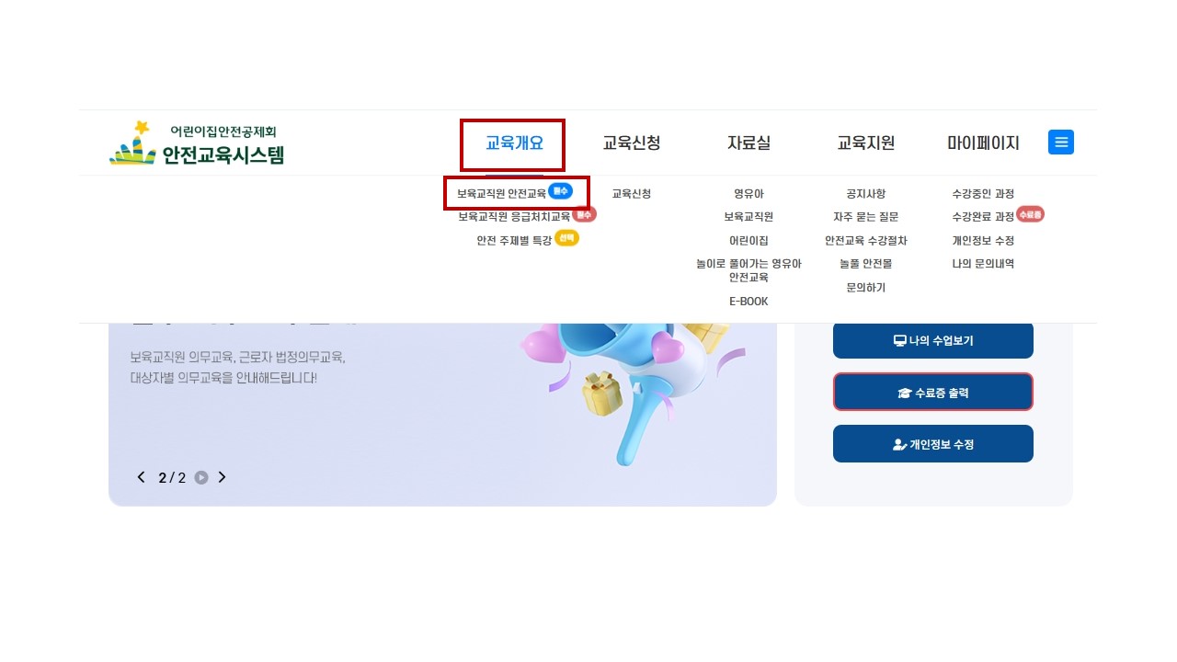Screen dimensions: 1177x662
Task: Open the E-BOOK submenu link
Action: [x=748, y=302]
